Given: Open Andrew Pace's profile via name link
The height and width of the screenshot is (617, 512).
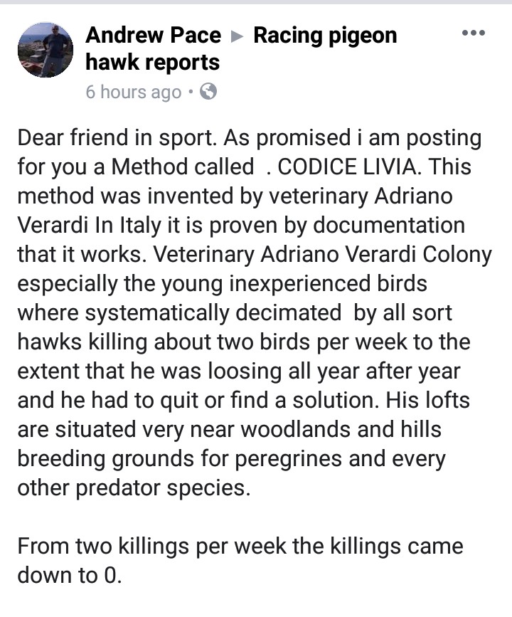Looking at the screenshot, I should (153, 36).
